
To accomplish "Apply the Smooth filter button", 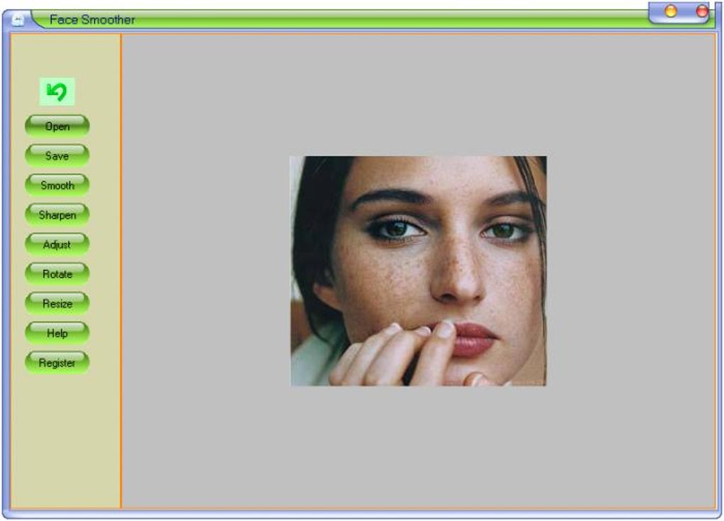I will click(57, 185).
